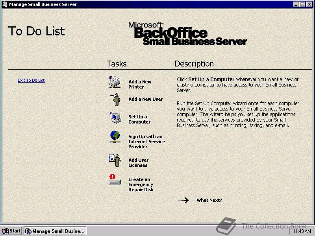This screenshot has height=236, width=315.
Task: Open the Windows Start menu
Action: coord(11,231)
